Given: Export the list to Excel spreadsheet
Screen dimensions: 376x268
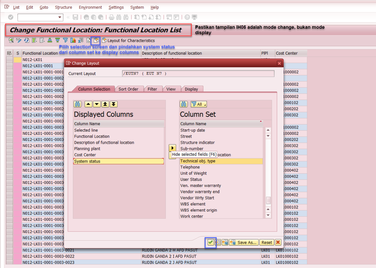Looking at the screenshot, I should click(x=81, y=40).
